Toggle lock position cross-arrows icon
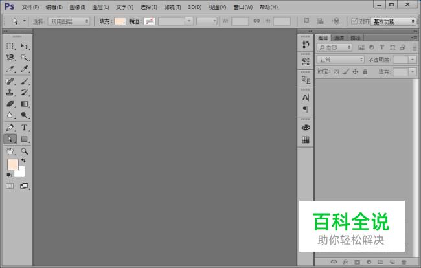 [x=355, y=72]
